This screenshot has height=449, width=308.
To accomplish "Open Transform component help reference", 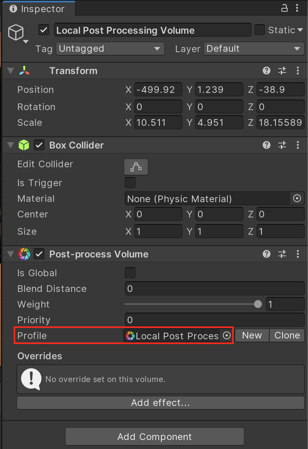I will tap(267, 71).
